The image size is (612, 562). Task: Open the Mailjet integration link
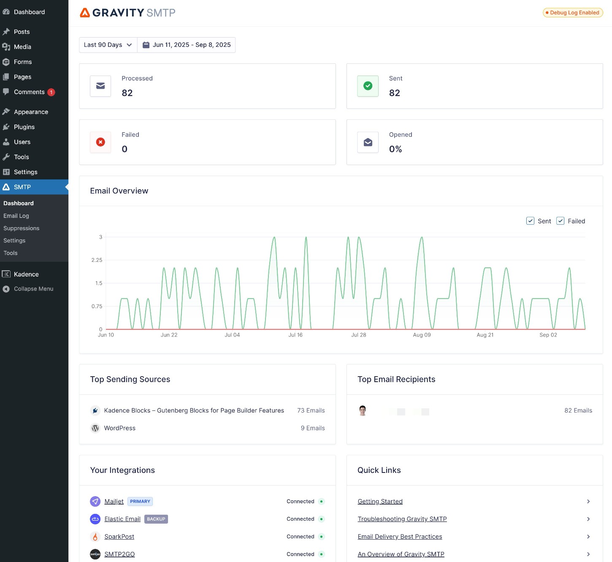point(114,502)
